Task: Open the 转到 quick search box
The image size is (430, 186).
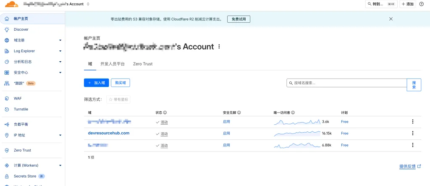Action: point(381,4)
